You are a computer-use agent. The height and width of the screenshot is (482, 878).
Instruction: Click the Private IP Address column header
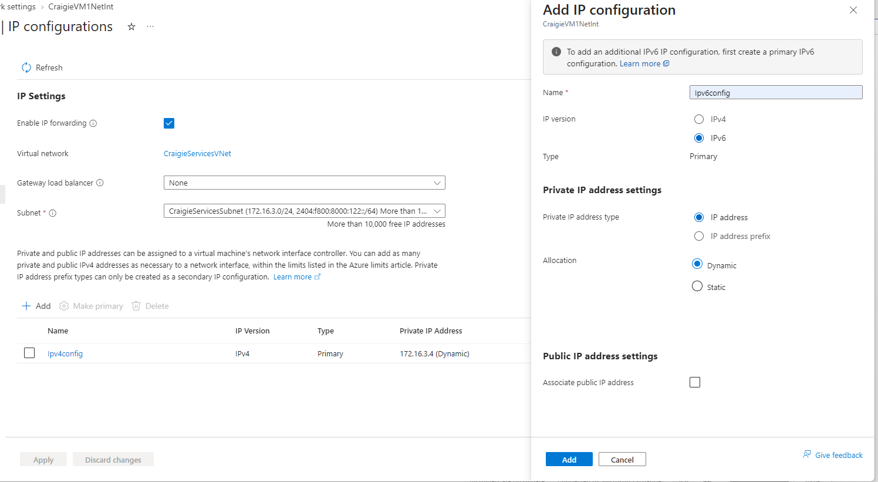[x=431, y=331]
